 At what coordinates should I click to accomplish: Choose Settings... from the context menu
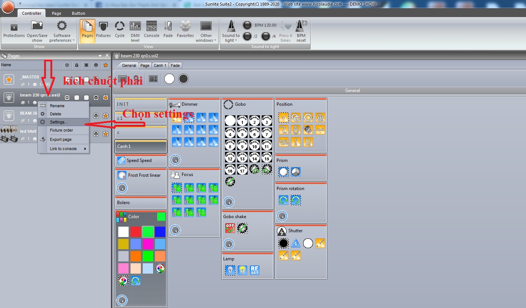coord(64,122)
